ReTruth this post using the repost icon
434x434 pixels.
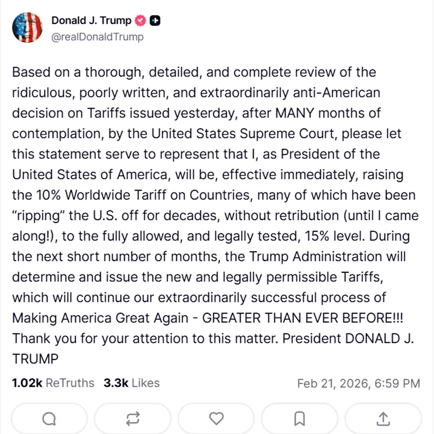coord(133,418)
